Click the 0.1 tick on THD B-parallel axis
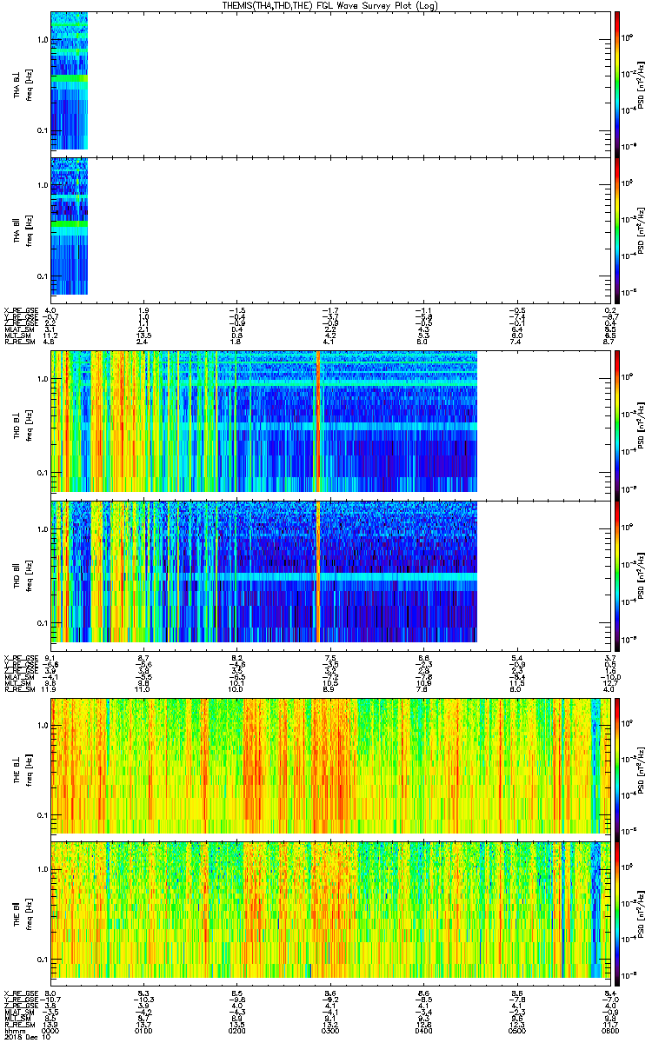The height and width of the screenshot is (1043, 652). pos(42,622)
